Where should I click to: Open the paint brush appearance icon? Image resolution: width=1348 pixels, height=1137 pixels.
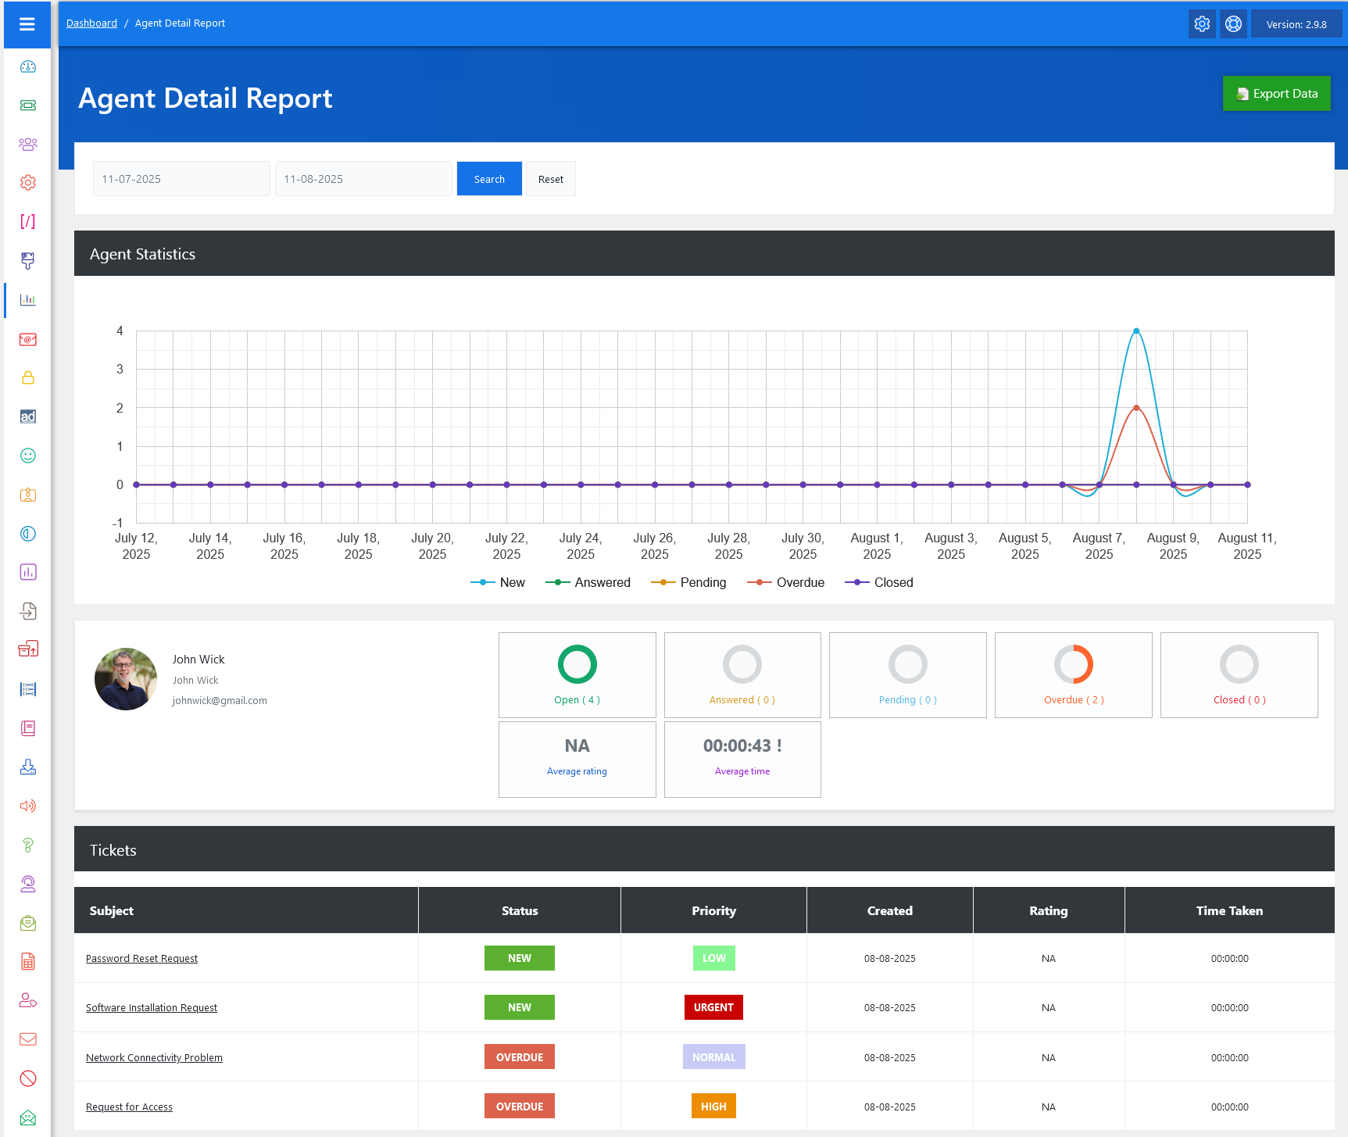[x=28, y=260]
